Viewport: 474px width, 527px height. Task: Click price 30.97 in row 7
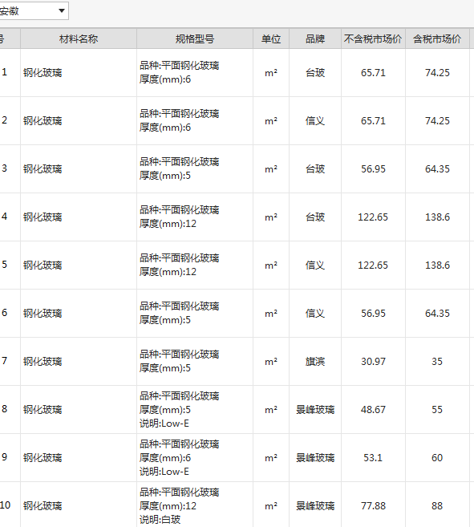coord(373,361)
